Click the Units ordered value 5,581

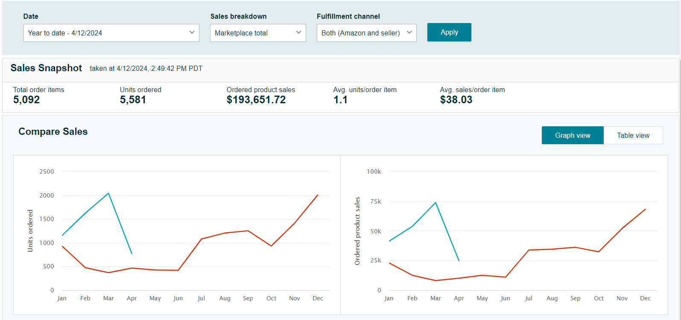133,100
